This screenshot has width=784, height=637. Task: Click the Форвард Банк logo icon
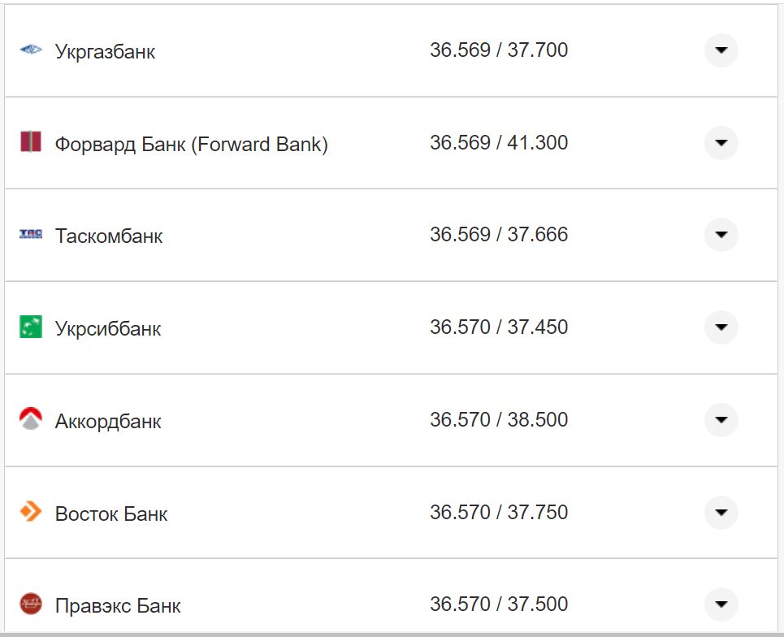pos(30,142)
